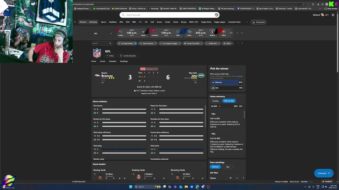Select the Jets team standings tab

pyautogui.click(x=228, y=167)
